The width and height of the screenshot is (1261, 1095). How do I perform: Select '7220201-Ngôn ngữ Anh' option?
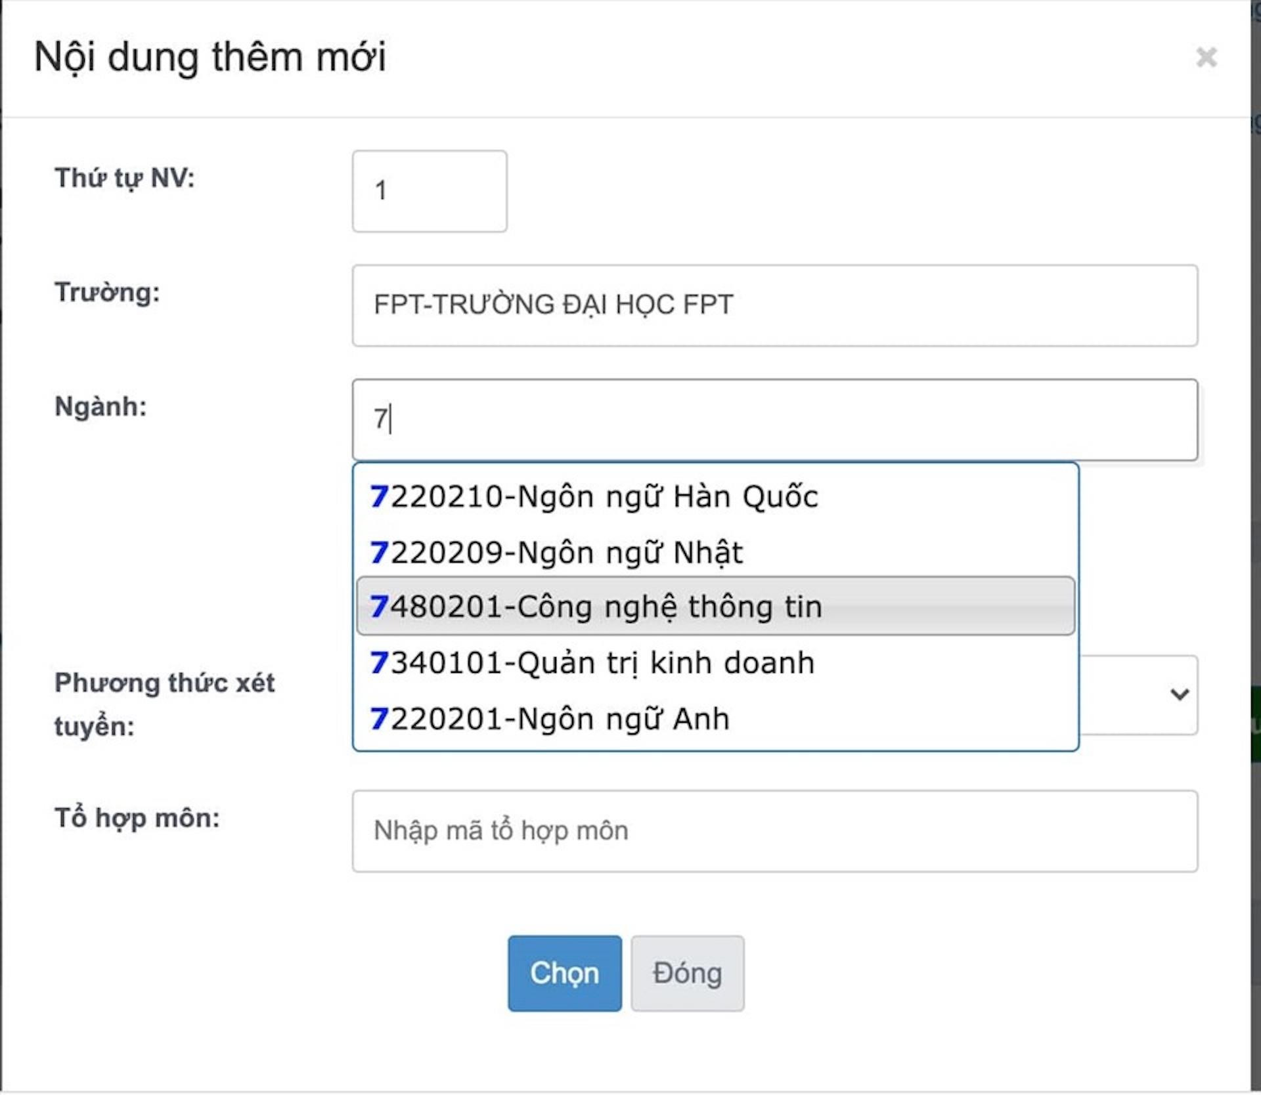[x=552, y=718]
